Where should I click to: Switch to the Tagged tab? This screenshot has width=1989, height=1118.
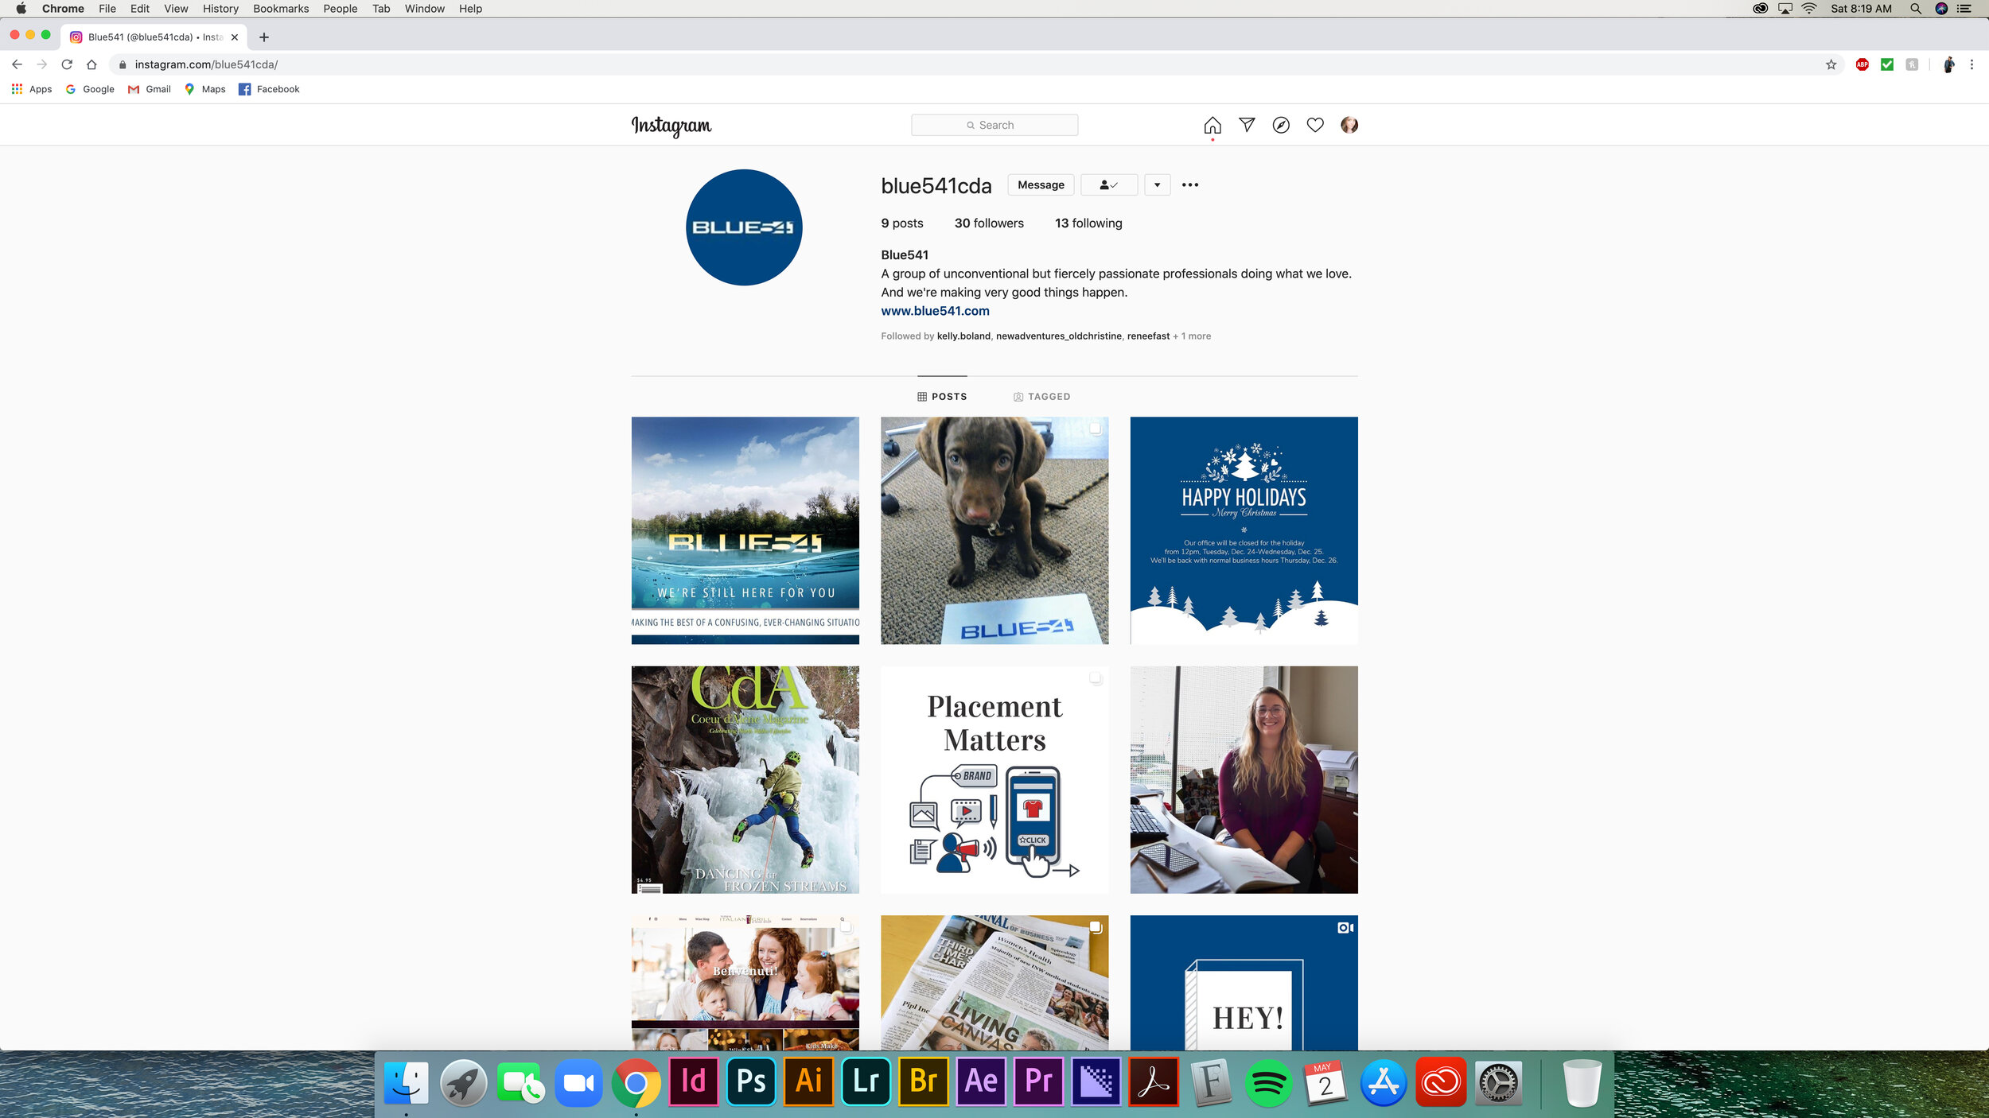tap(1041, 396)
